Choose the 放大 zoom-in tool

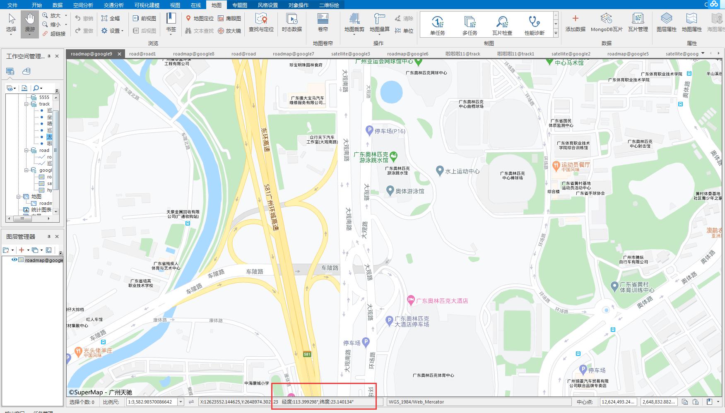pos(52,15)
